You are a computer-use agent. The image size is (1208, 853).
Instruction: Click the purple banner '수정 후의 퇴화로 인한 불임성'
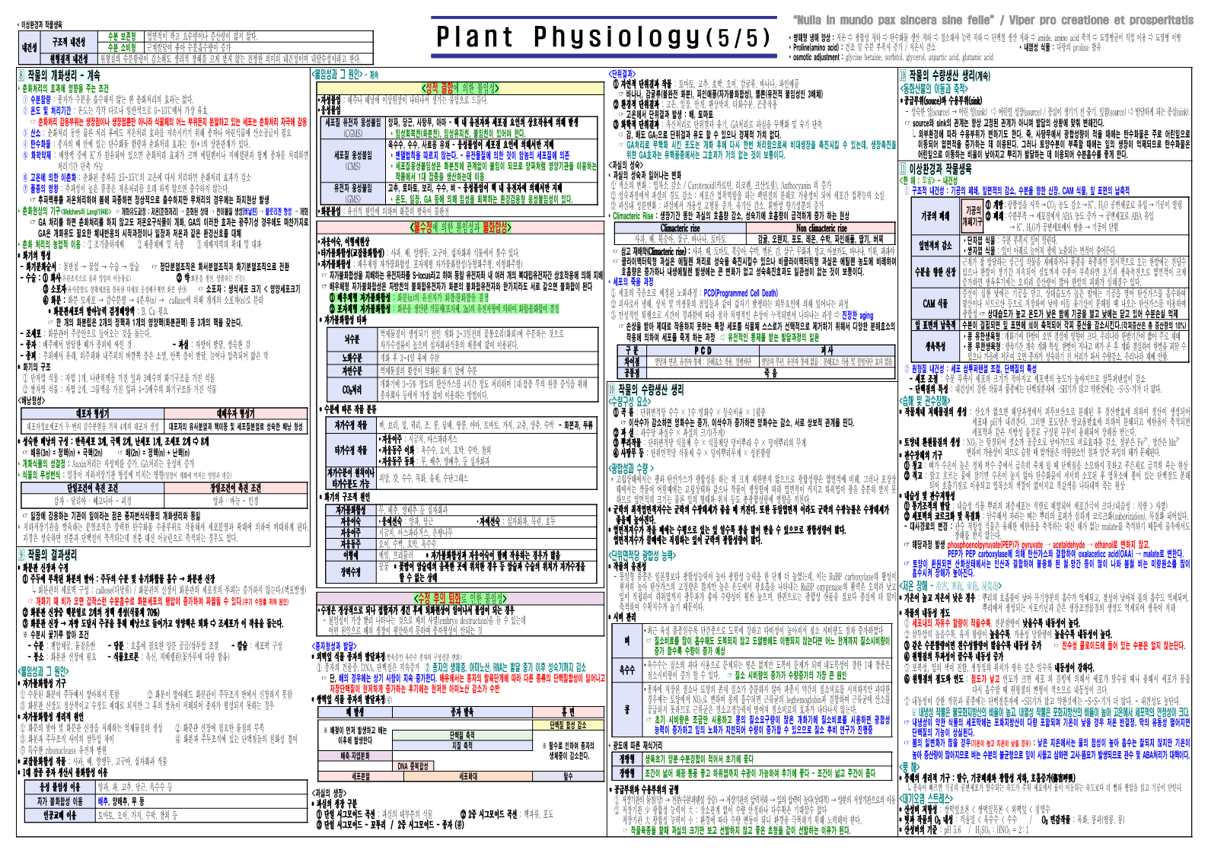[x=460, y=598]
